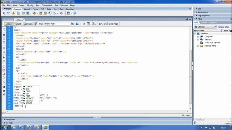This screenshot has width=232, height=130.
Task: Click Apply Comment speech-bubble coding icon
Action: click(x=4, y=66)
